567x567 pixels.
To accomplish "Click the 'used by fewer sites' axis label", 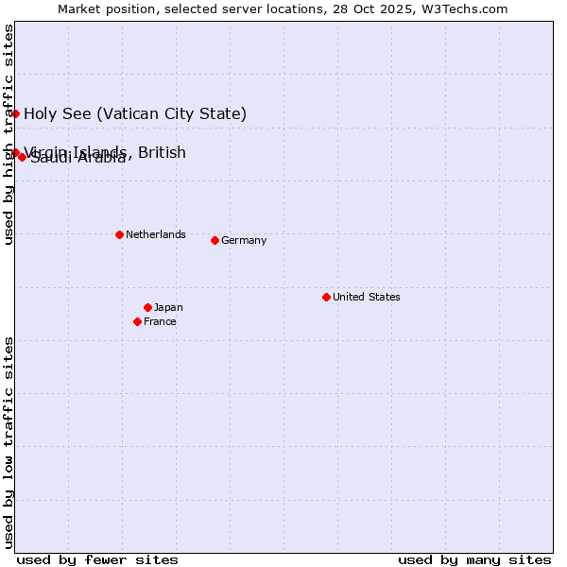I will tap(97, 559).
